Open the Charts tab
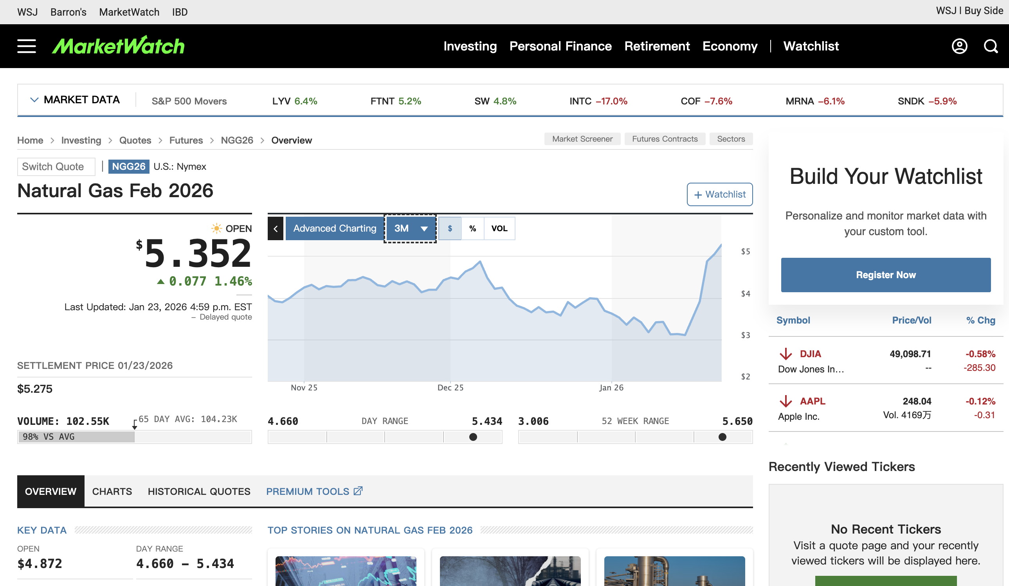This screenshot has height=586, width=1009. (112, 491)
